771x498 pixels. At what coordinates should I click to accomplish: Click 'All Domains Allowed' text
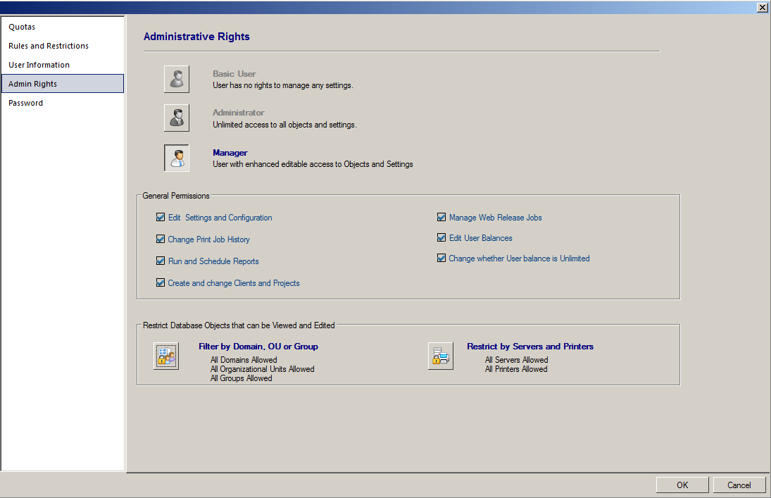click(x=244, y=360)
